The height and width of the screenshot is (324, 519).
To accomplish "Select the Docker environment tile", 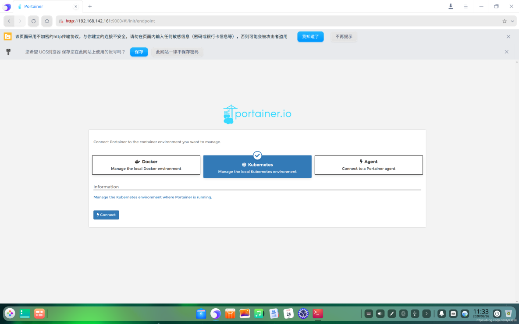I will tap(146, 165).
